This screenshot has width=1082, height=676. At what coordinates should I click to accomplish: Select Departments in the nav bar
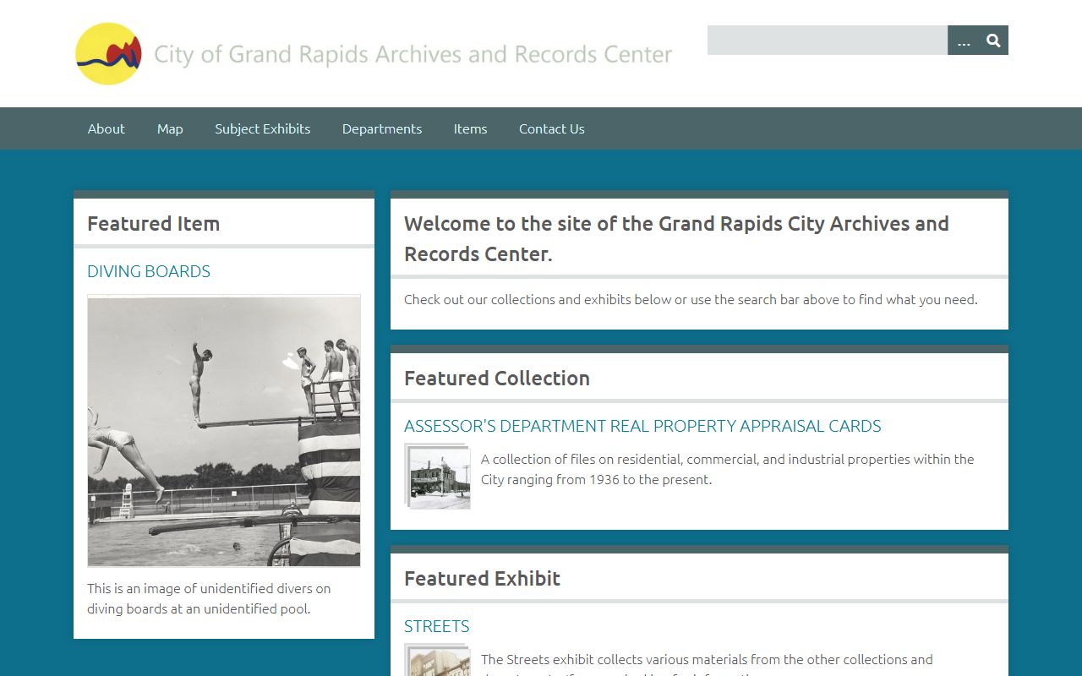382,128
